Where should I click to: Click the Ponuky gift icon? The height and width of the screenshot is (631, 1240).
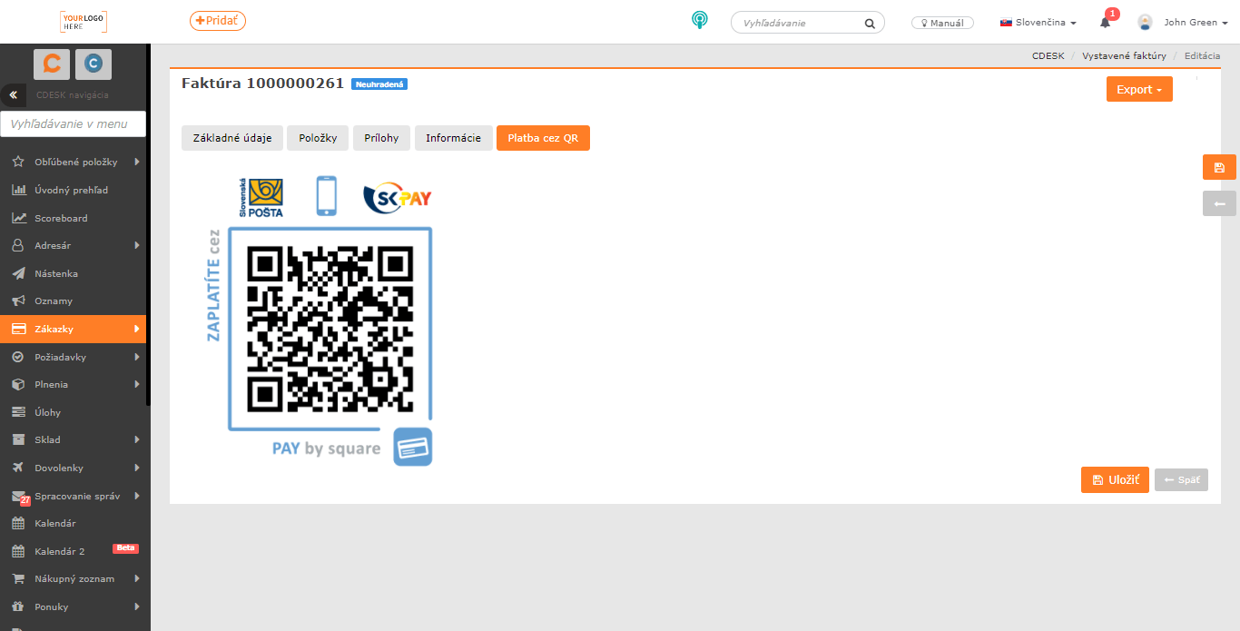pos(18,606)
